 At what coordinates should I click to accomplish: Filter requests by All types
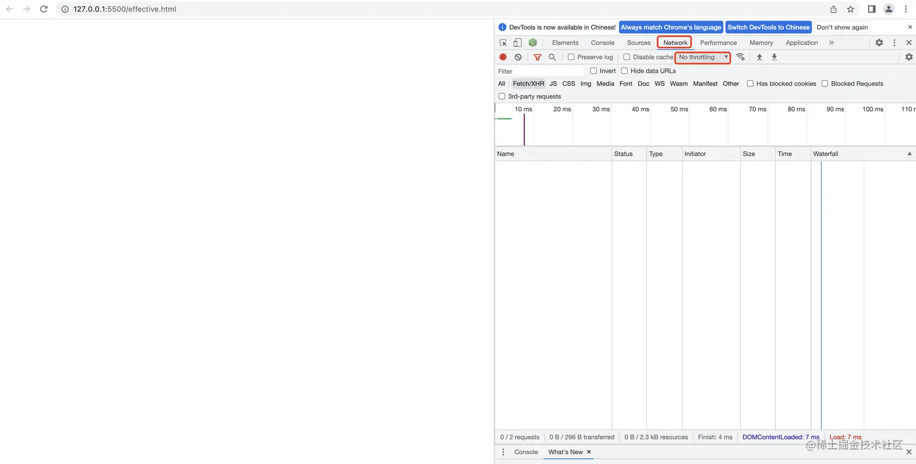[x=502, y=83]
